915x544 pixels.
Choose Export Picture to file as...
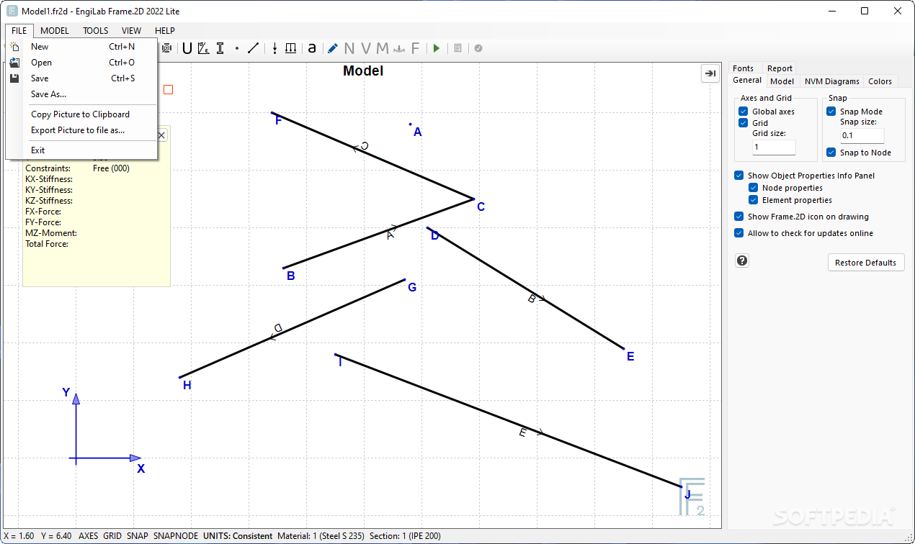coord(81,130)
